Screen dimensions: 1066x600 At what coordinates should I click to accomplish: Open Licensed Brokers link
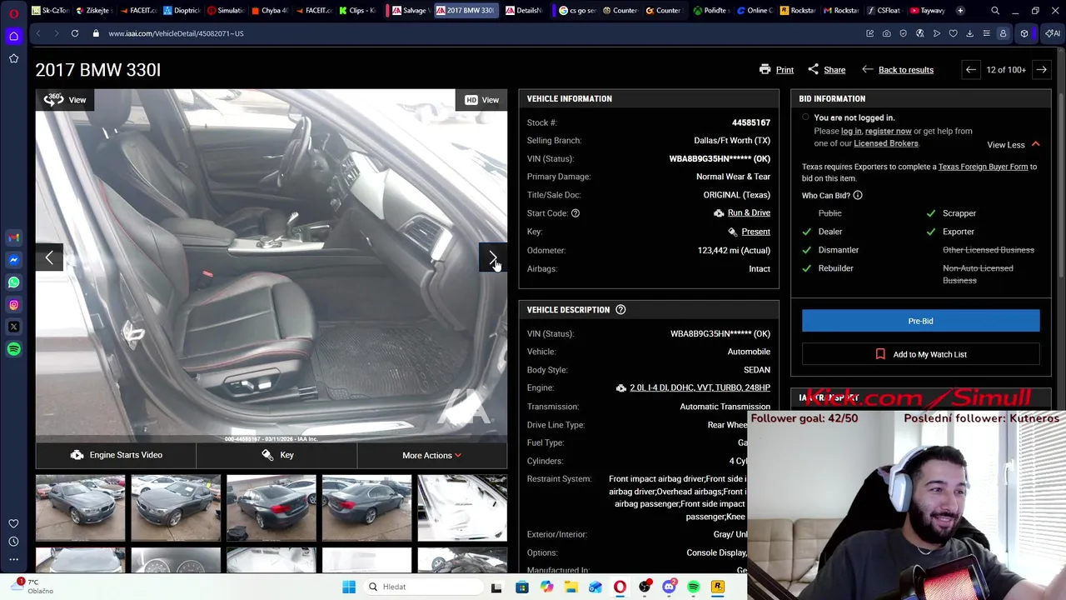[x=885, y=143]
